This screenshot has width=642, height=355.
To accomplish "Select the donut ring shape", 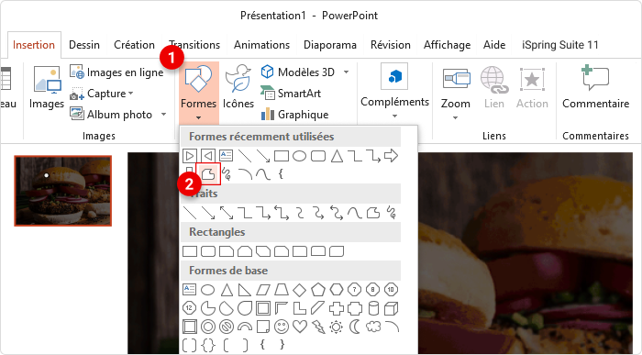I will [208, 327].
